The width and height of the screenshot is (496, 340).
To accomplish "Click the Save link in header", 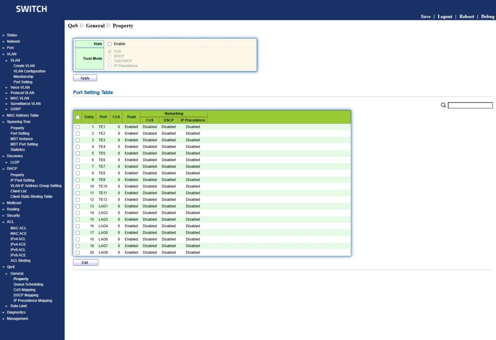I will tap(425, 17).
